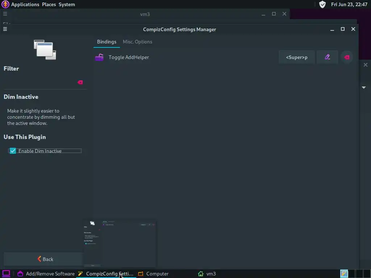
Task: Open the System menu
Action: 67,4
